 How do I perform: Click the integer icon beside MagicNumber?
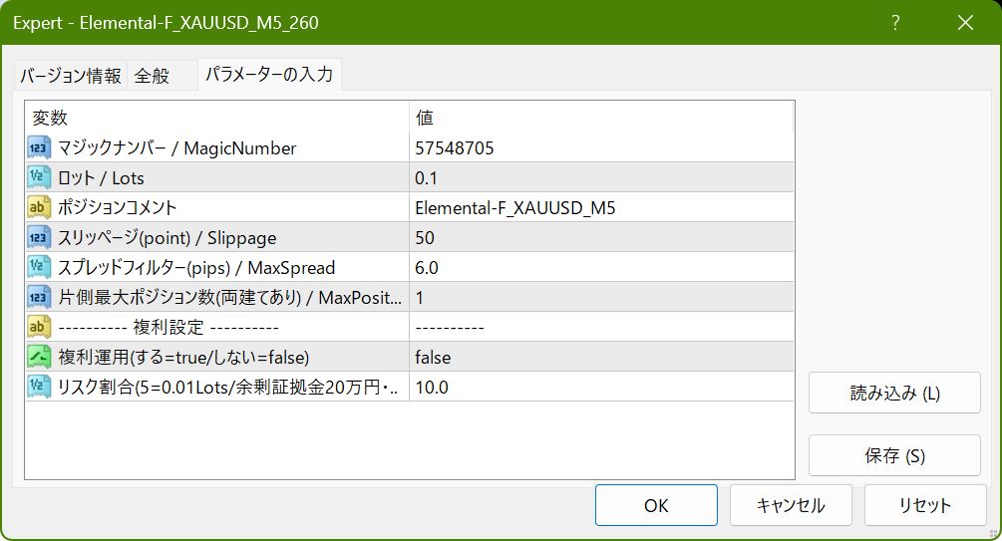[39, 147]
